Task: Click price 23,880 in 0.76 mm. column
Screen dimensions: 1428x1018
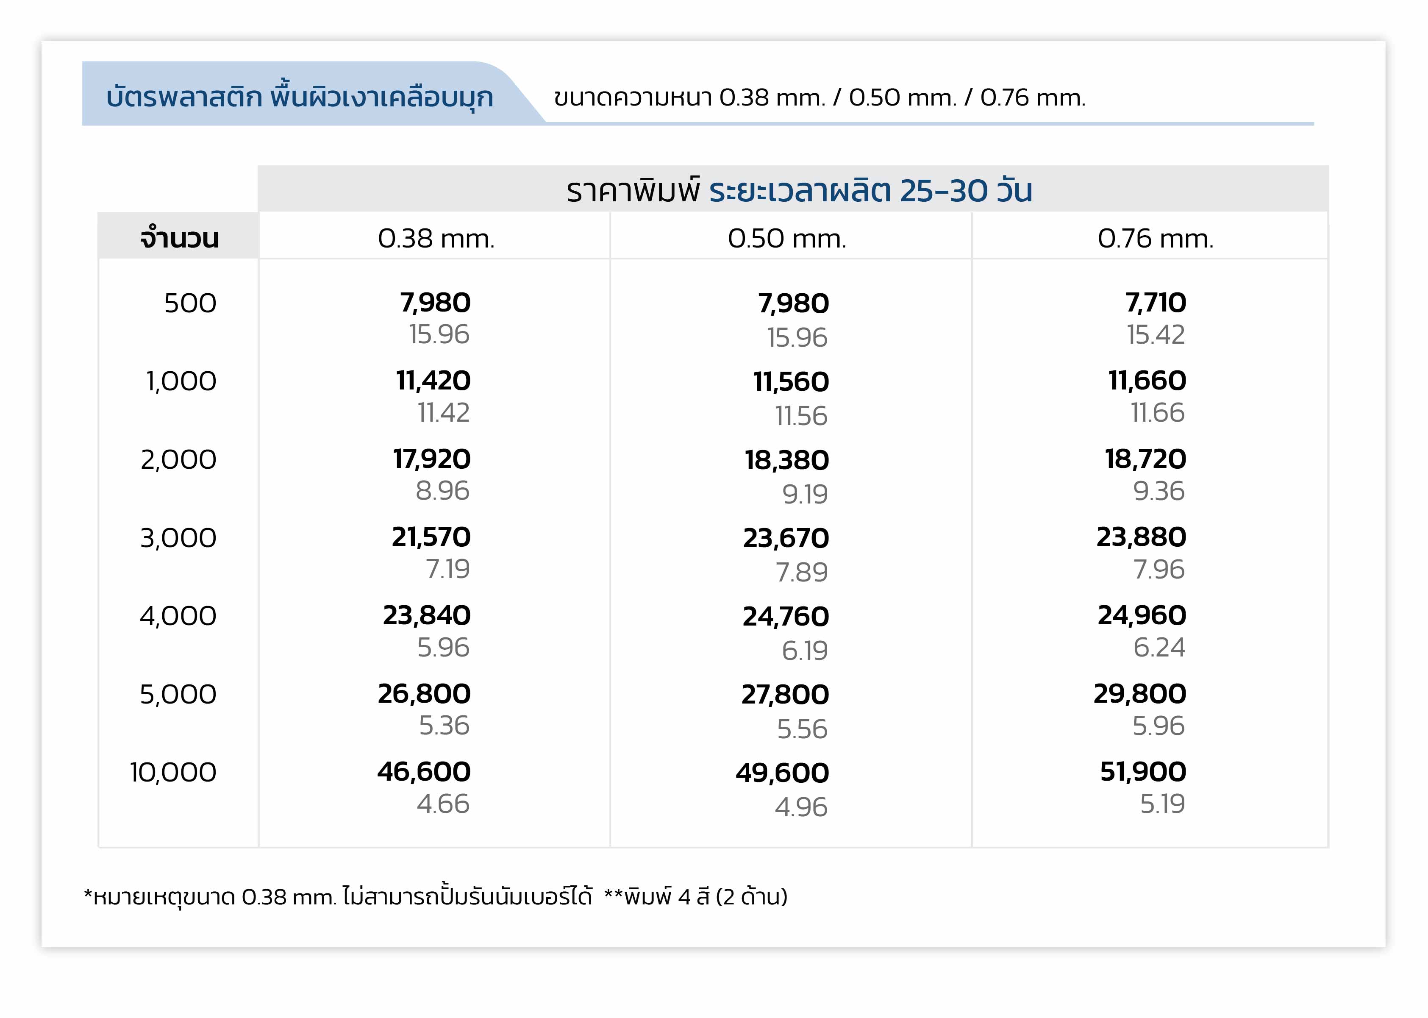Action: (x=1140, y=537)
